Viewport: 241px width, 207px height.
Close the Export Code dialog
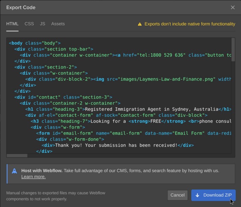[233, 8]
